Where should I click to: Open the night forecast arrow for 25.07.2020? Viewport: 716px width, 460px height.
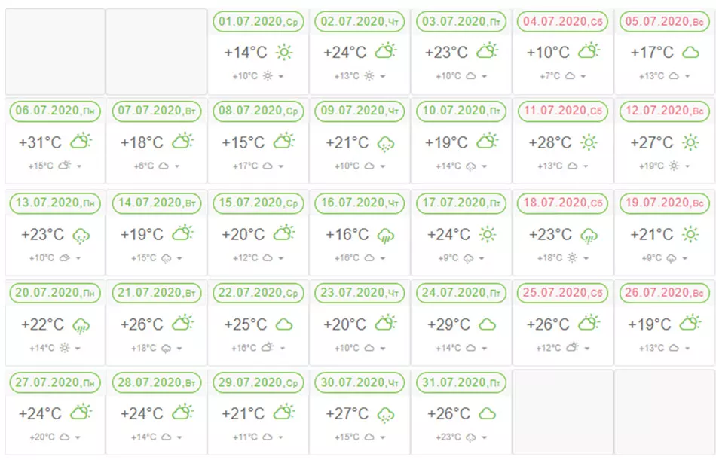click(x=587, y=348)
